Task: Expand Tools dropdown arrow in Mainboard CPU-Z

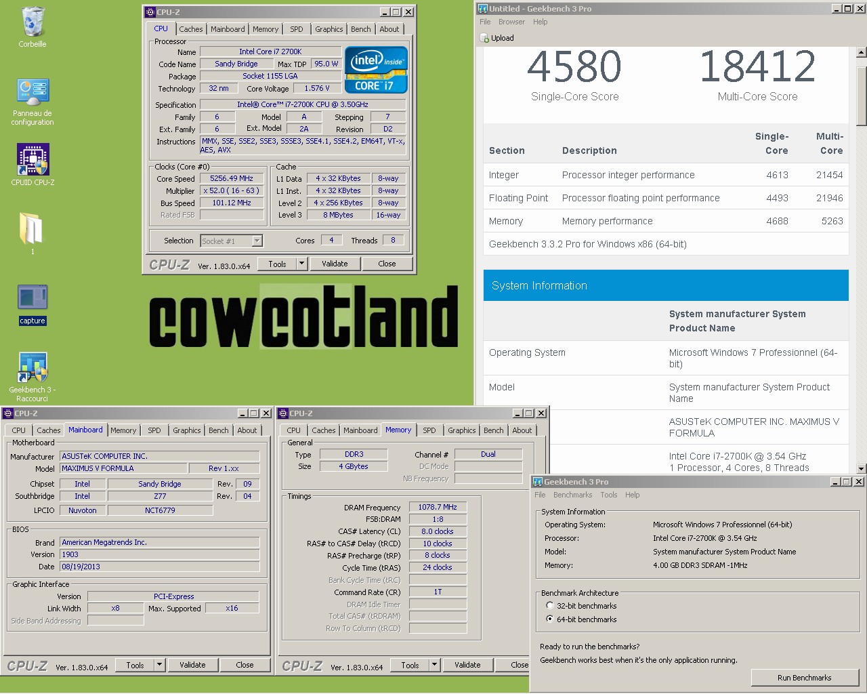Action: pos(159,665)
